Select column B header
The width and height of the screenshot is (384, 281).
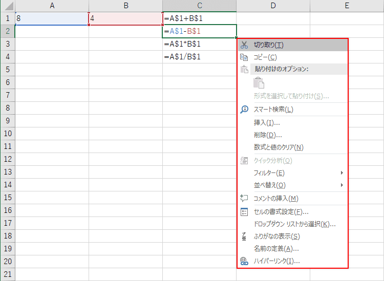(x=126, y=6)
